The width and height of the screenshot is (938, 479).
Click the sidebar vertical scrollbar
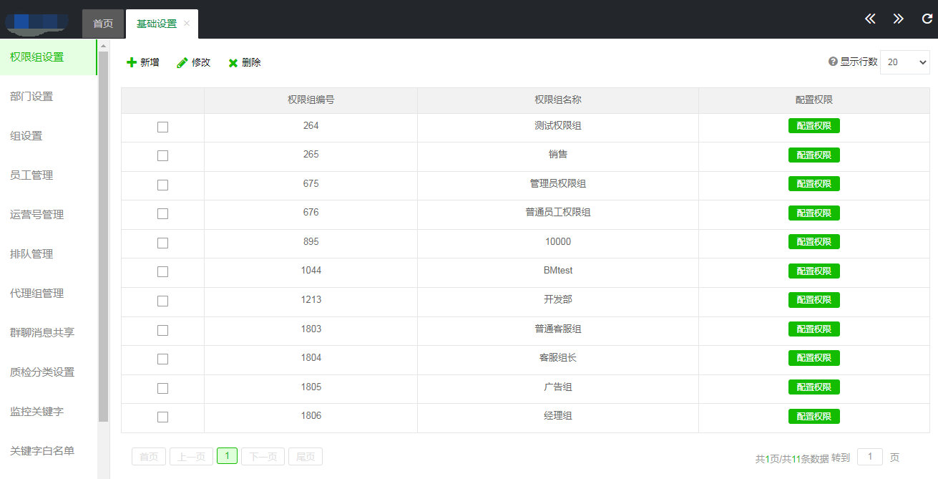104,236
